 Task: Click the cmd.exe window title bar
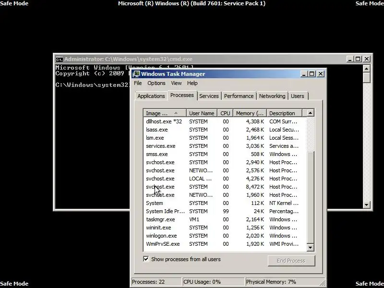click(x=201, y=59)
